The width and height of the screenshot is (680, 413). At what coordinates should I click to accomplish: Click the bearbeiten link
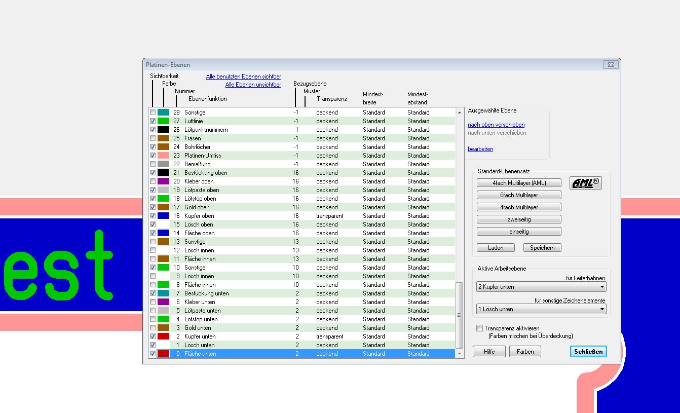480,149
